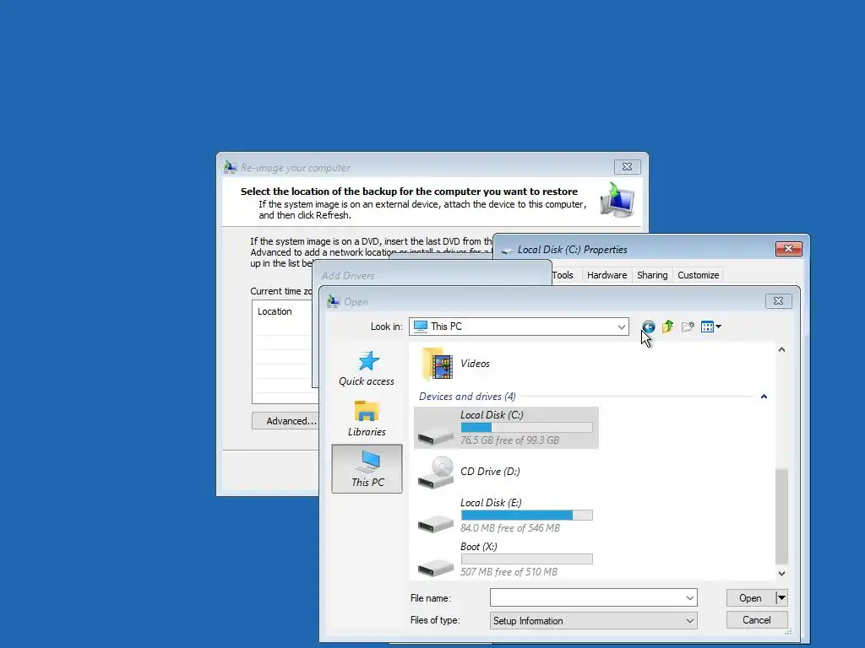The height and width of the screenshot is (648, 865).
Task: Open the File name dropdown arrow
Action: (689, 598)
